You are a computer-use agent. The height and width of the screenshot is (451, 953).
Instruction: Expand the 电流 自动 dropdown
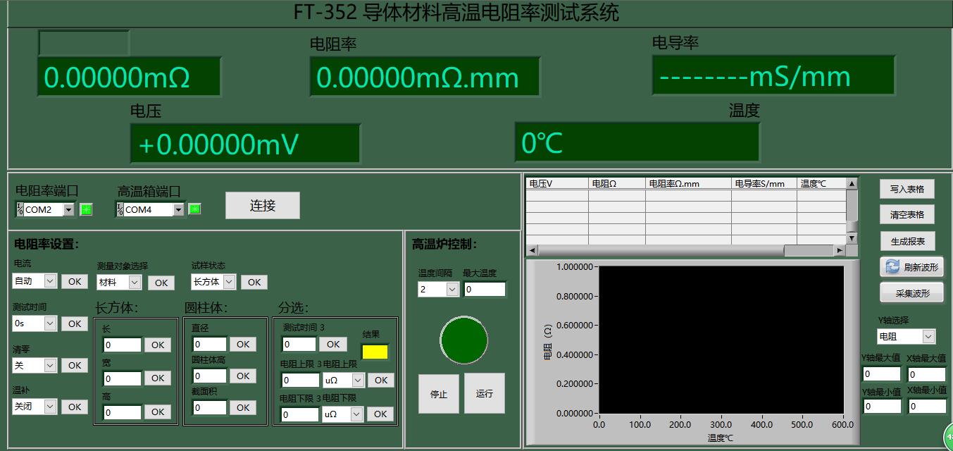[x=50, y=281]
